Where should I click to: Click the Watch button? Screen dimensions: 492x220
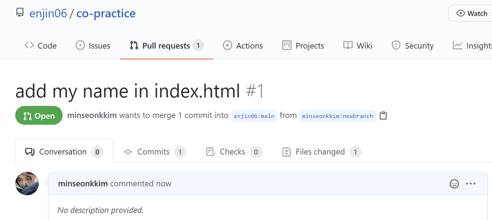(470, 13)
